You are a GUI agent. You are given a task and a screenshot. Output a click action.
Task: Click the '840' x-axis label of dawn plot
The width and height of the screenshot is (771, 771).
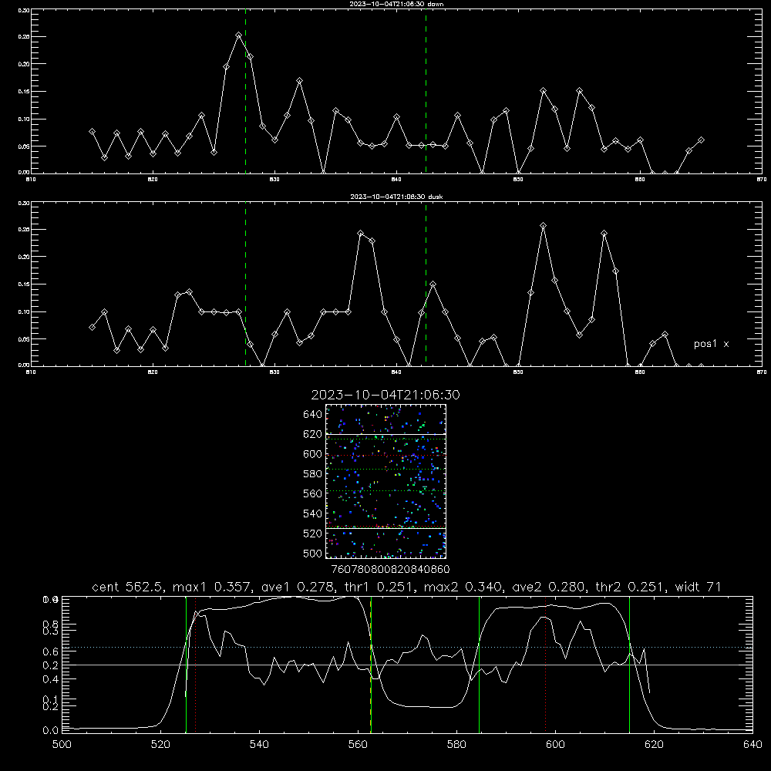click(396, 180)
